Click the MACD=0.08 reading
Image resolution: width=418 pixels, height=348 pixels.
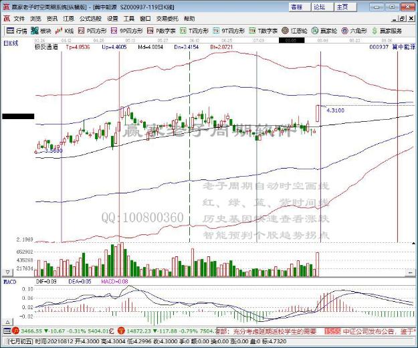point(114,282)
